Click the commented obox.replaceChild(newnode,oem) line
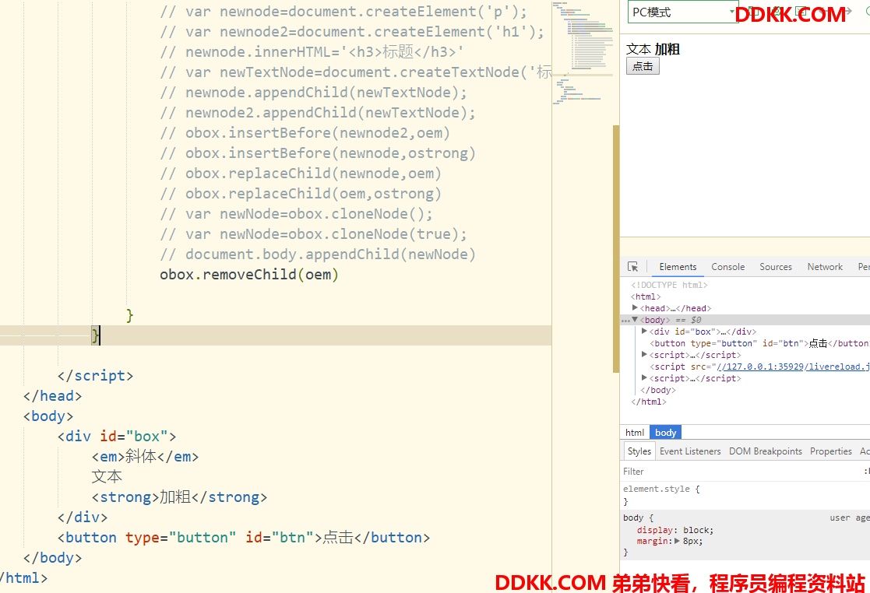870x593 pixels. (301, 174)
